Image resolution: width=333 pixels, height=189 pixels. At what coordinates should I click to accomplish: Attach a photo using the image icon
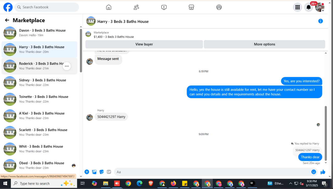[94, 172]
